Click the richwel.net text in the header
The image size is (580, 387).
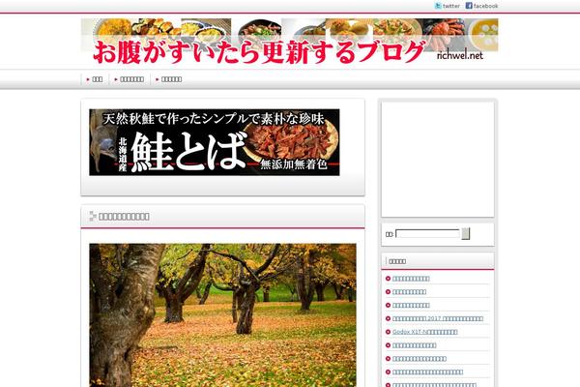pos(460,55)
